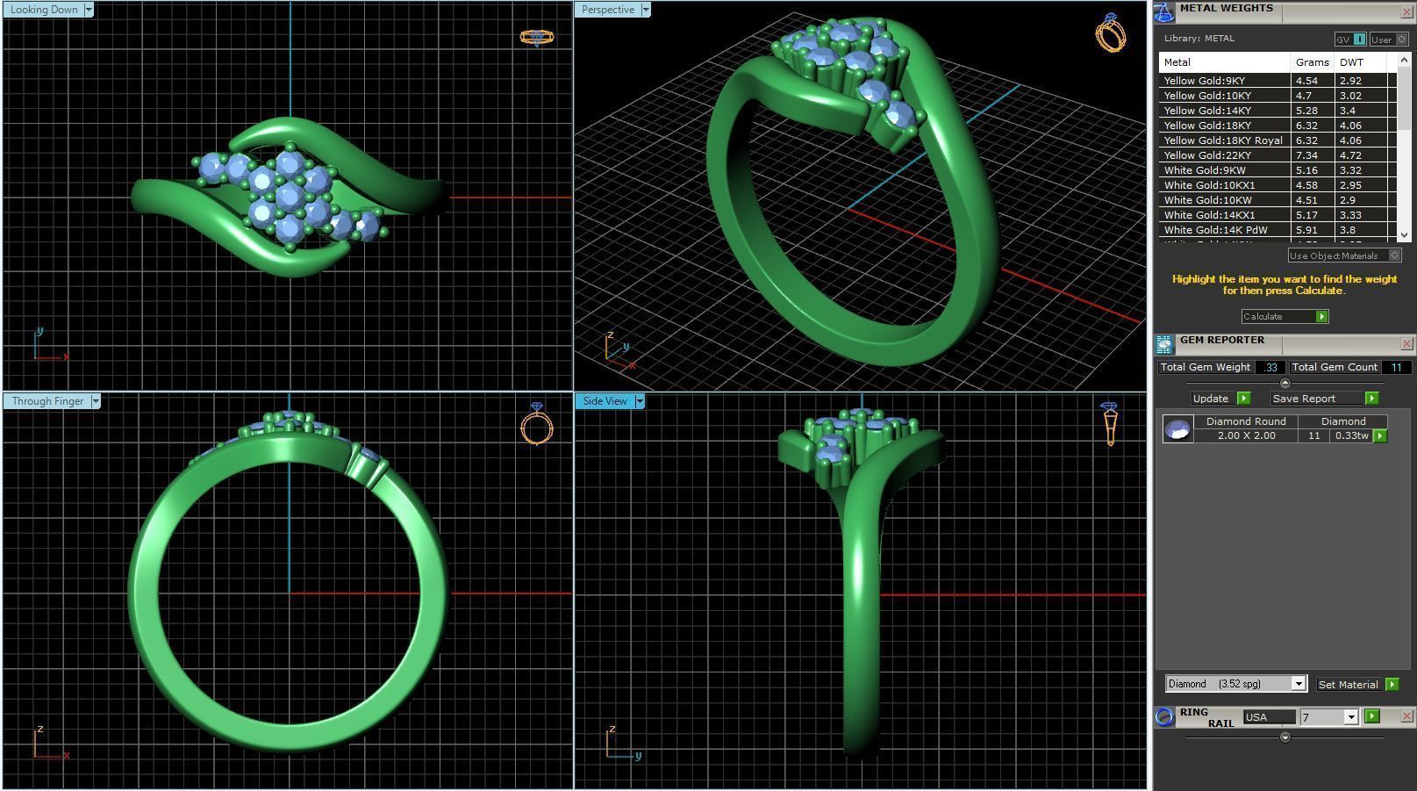Click the Grams column header
The width and height of the screenshot is (1417, 791).
[x=1313, y=62]
